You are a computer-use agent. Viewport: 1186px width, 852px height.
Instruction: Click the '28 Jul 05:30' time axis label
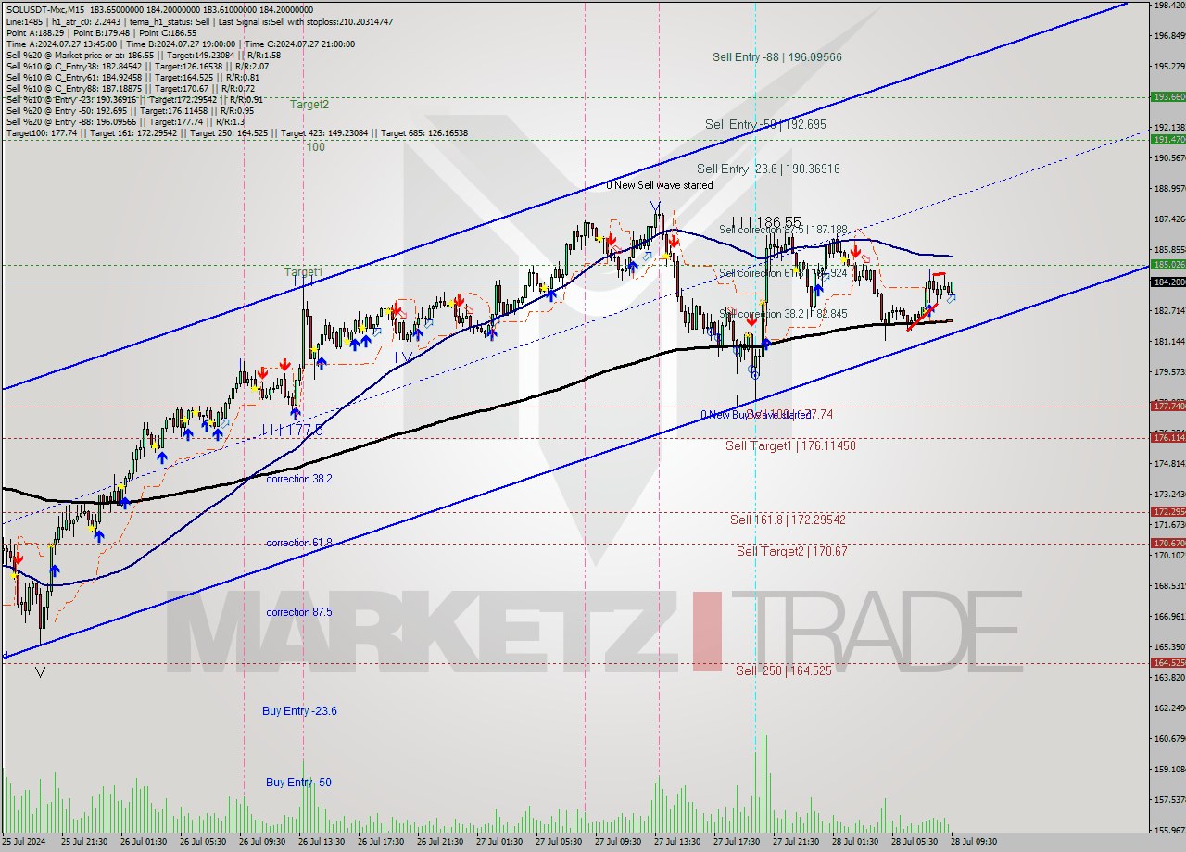[914, 842]
